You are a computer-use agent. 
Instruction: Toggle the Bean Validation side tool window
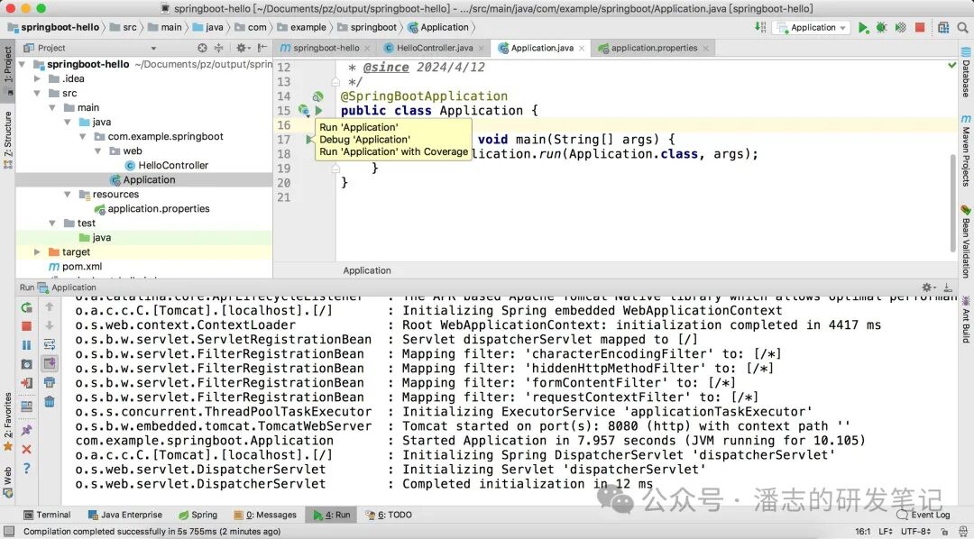click(x=966, y=242)
